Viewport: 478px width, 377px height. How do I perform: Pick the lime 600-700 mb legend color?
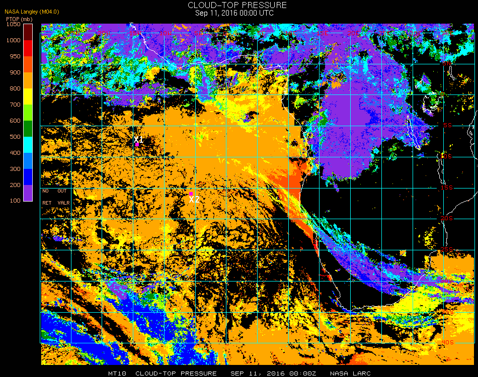pyautogui.click(x=28, y=113)
